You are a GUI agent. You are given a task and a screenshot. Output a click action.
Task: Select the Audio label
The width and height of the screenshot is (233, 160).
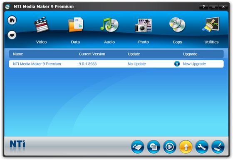tap(109, 42)
